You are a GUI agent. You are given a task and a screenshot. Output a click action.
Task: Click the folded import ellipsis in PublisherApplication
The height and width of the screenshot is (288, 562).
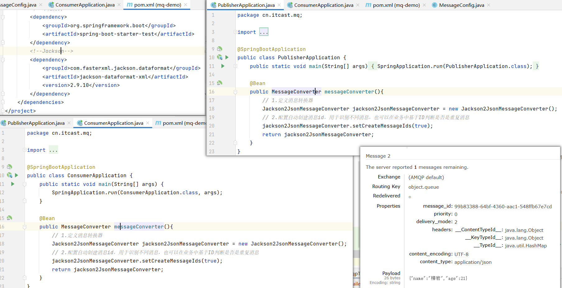pos(264,32)
